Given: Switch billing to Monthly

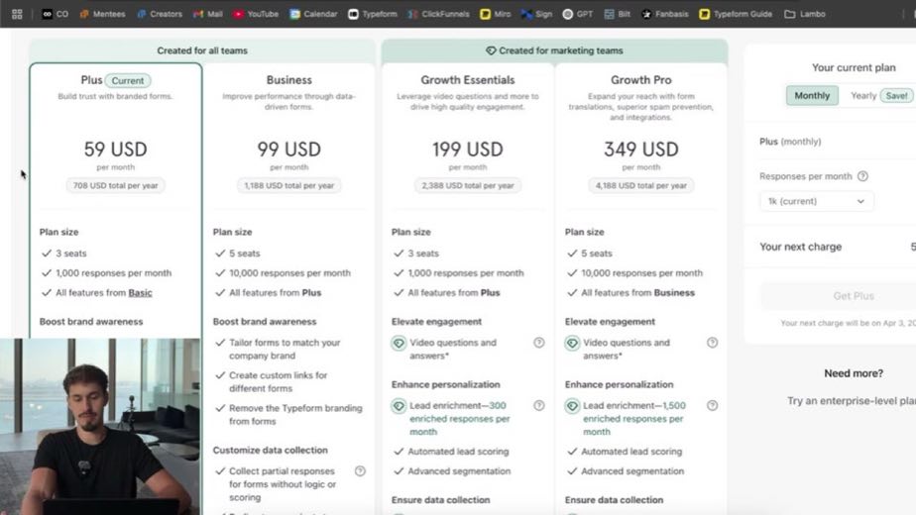Looking at the screenshot, I should (x=812, y=96).
